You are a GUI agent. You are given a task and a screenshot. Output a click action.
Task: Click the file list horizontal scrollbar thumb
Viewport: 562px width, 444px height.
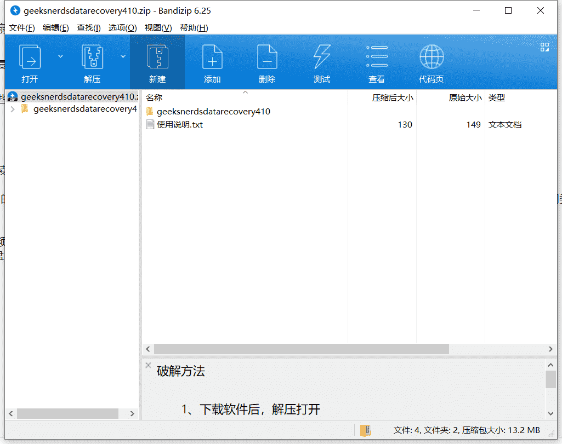point(302,349)
